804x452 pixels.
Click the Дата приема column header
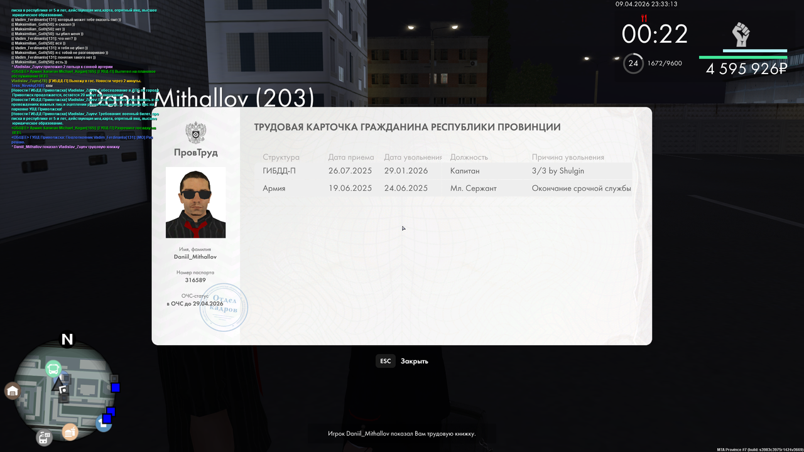coord(351,158)
